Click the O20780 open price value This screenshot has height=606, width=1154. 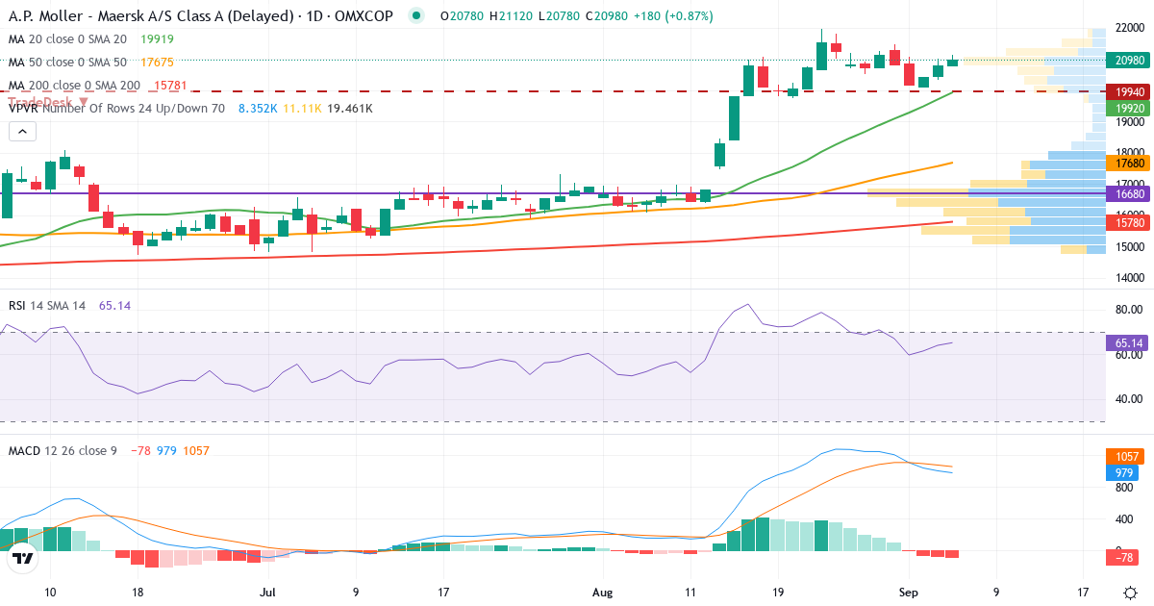[x=462, y=16]
